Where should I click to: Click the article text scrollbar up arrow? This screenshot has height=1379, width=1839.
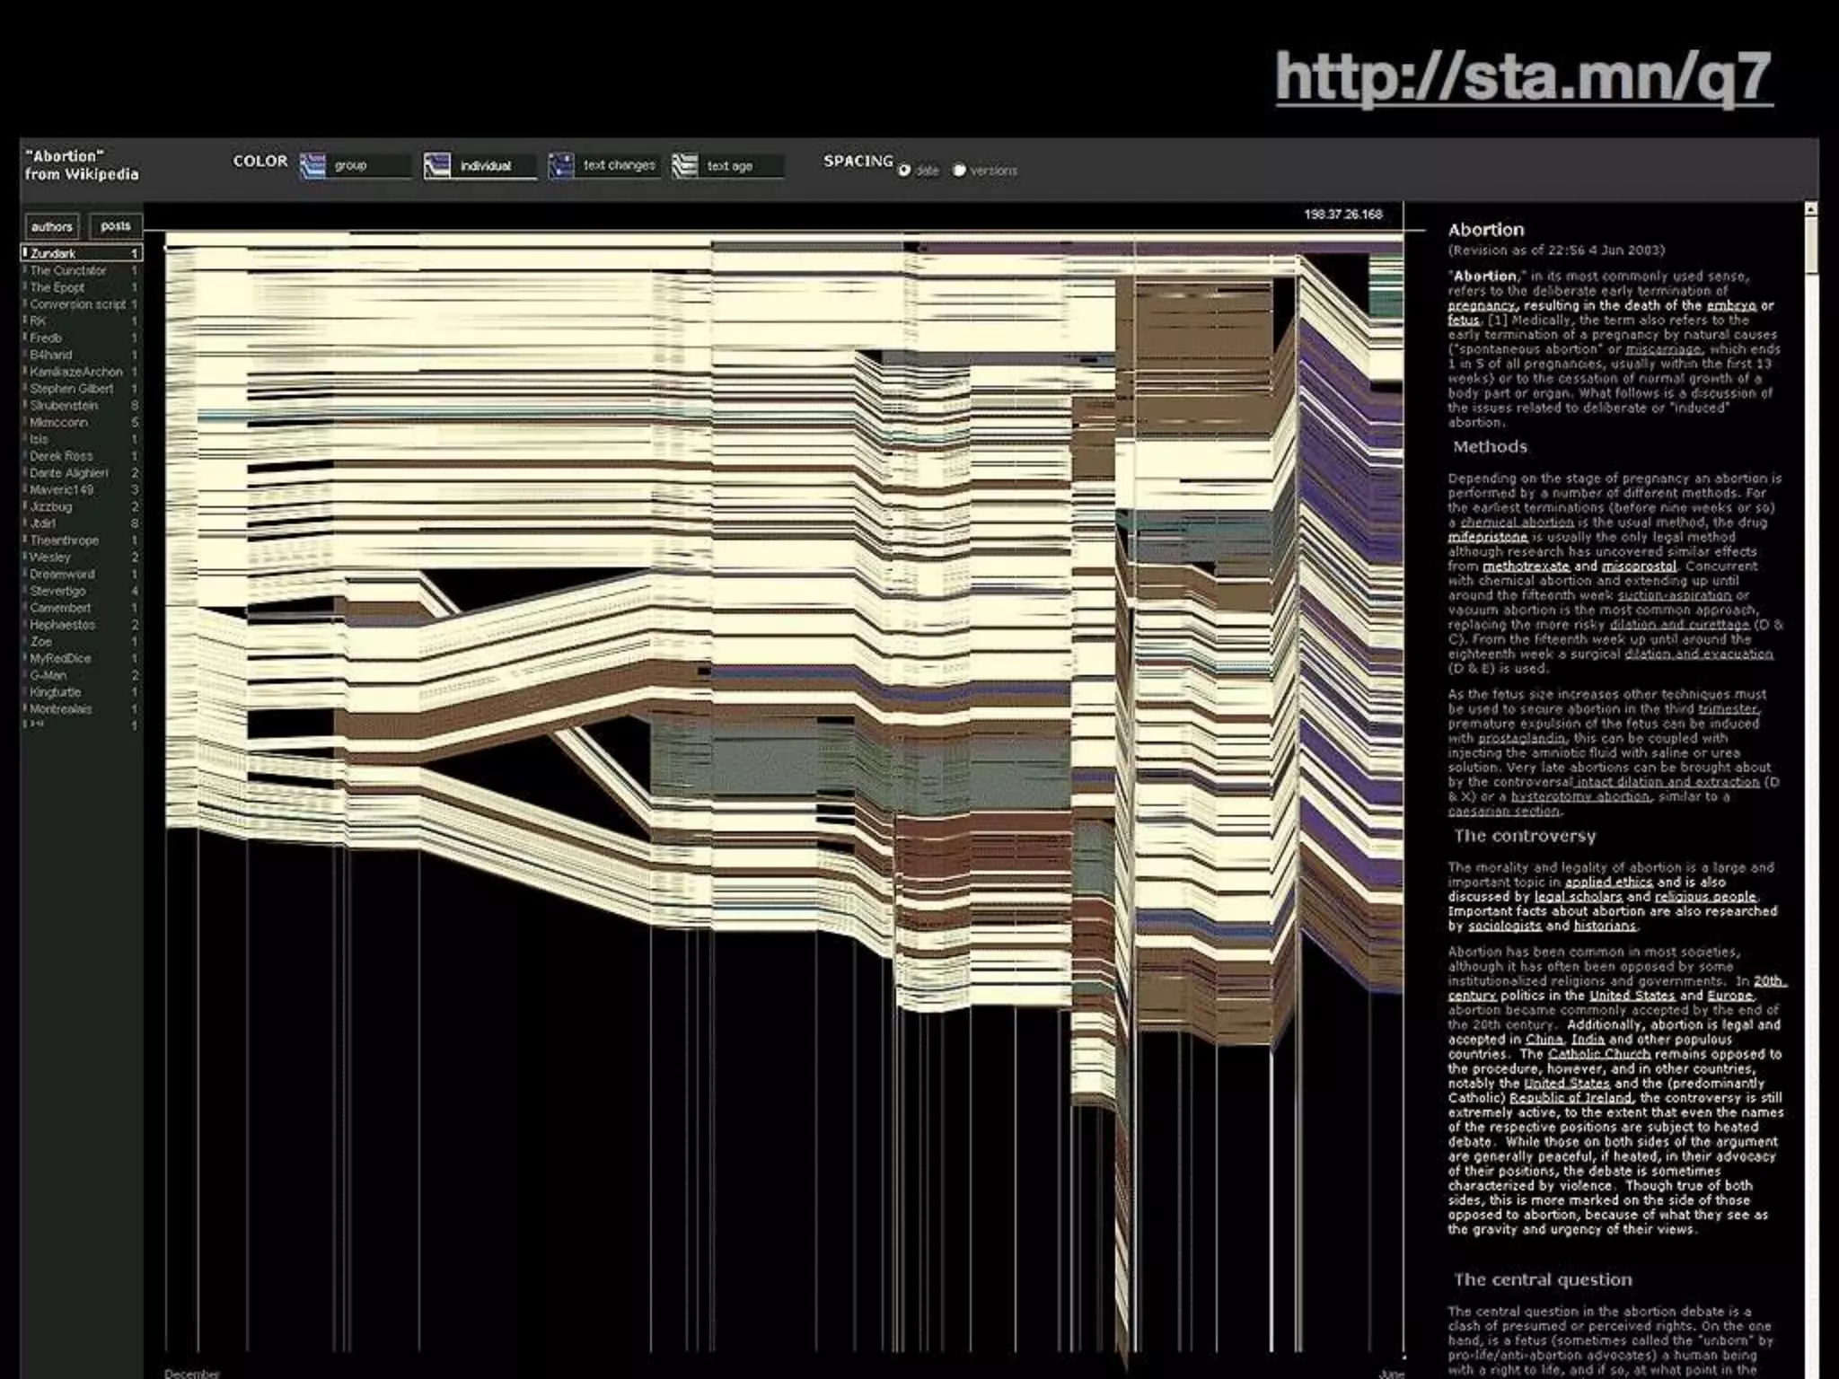point(1810,209)
